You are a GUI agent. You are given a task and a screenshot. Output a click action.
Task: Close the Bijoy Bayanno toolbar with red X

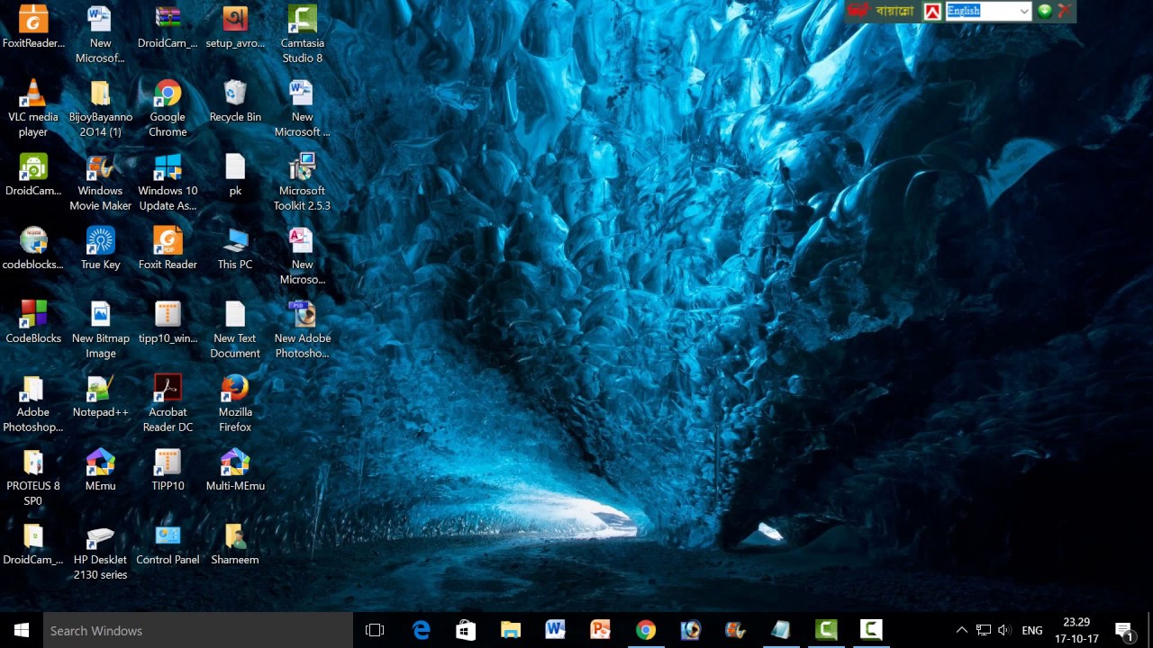1064,11
